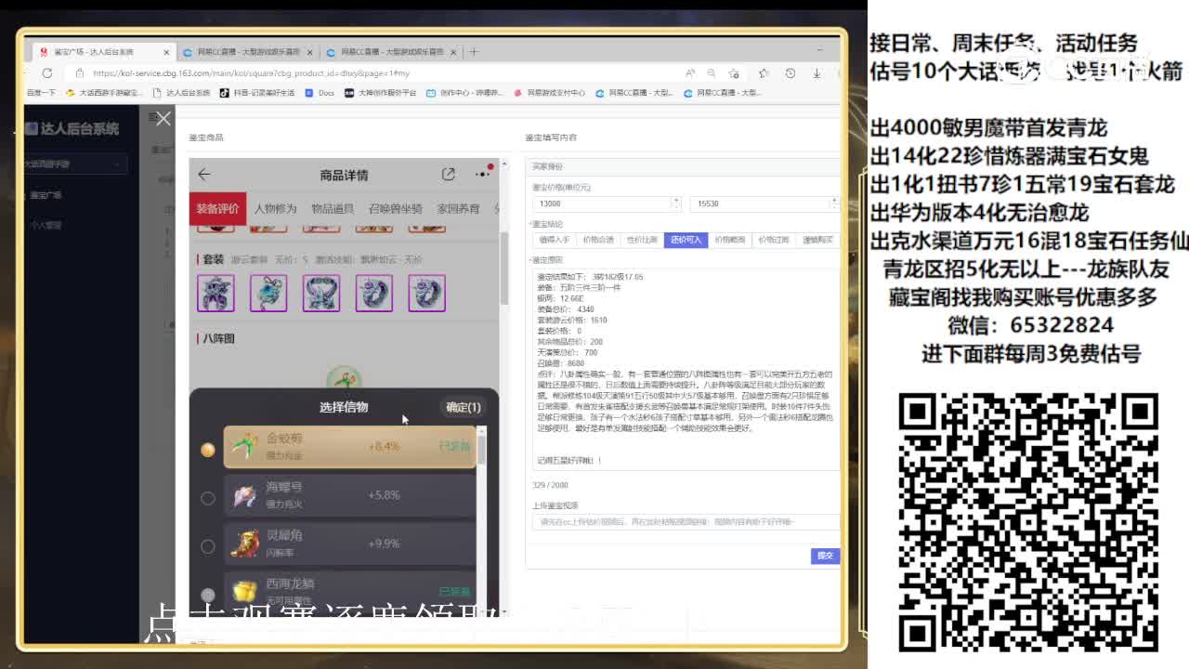Expand the 大话西游手游 game dropdown in sidebar

pyautogui.click(x=74, y=164)
